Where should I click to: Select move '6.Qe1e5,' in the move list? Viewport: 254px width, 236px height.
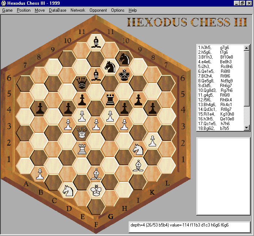(x=206, y=71)
